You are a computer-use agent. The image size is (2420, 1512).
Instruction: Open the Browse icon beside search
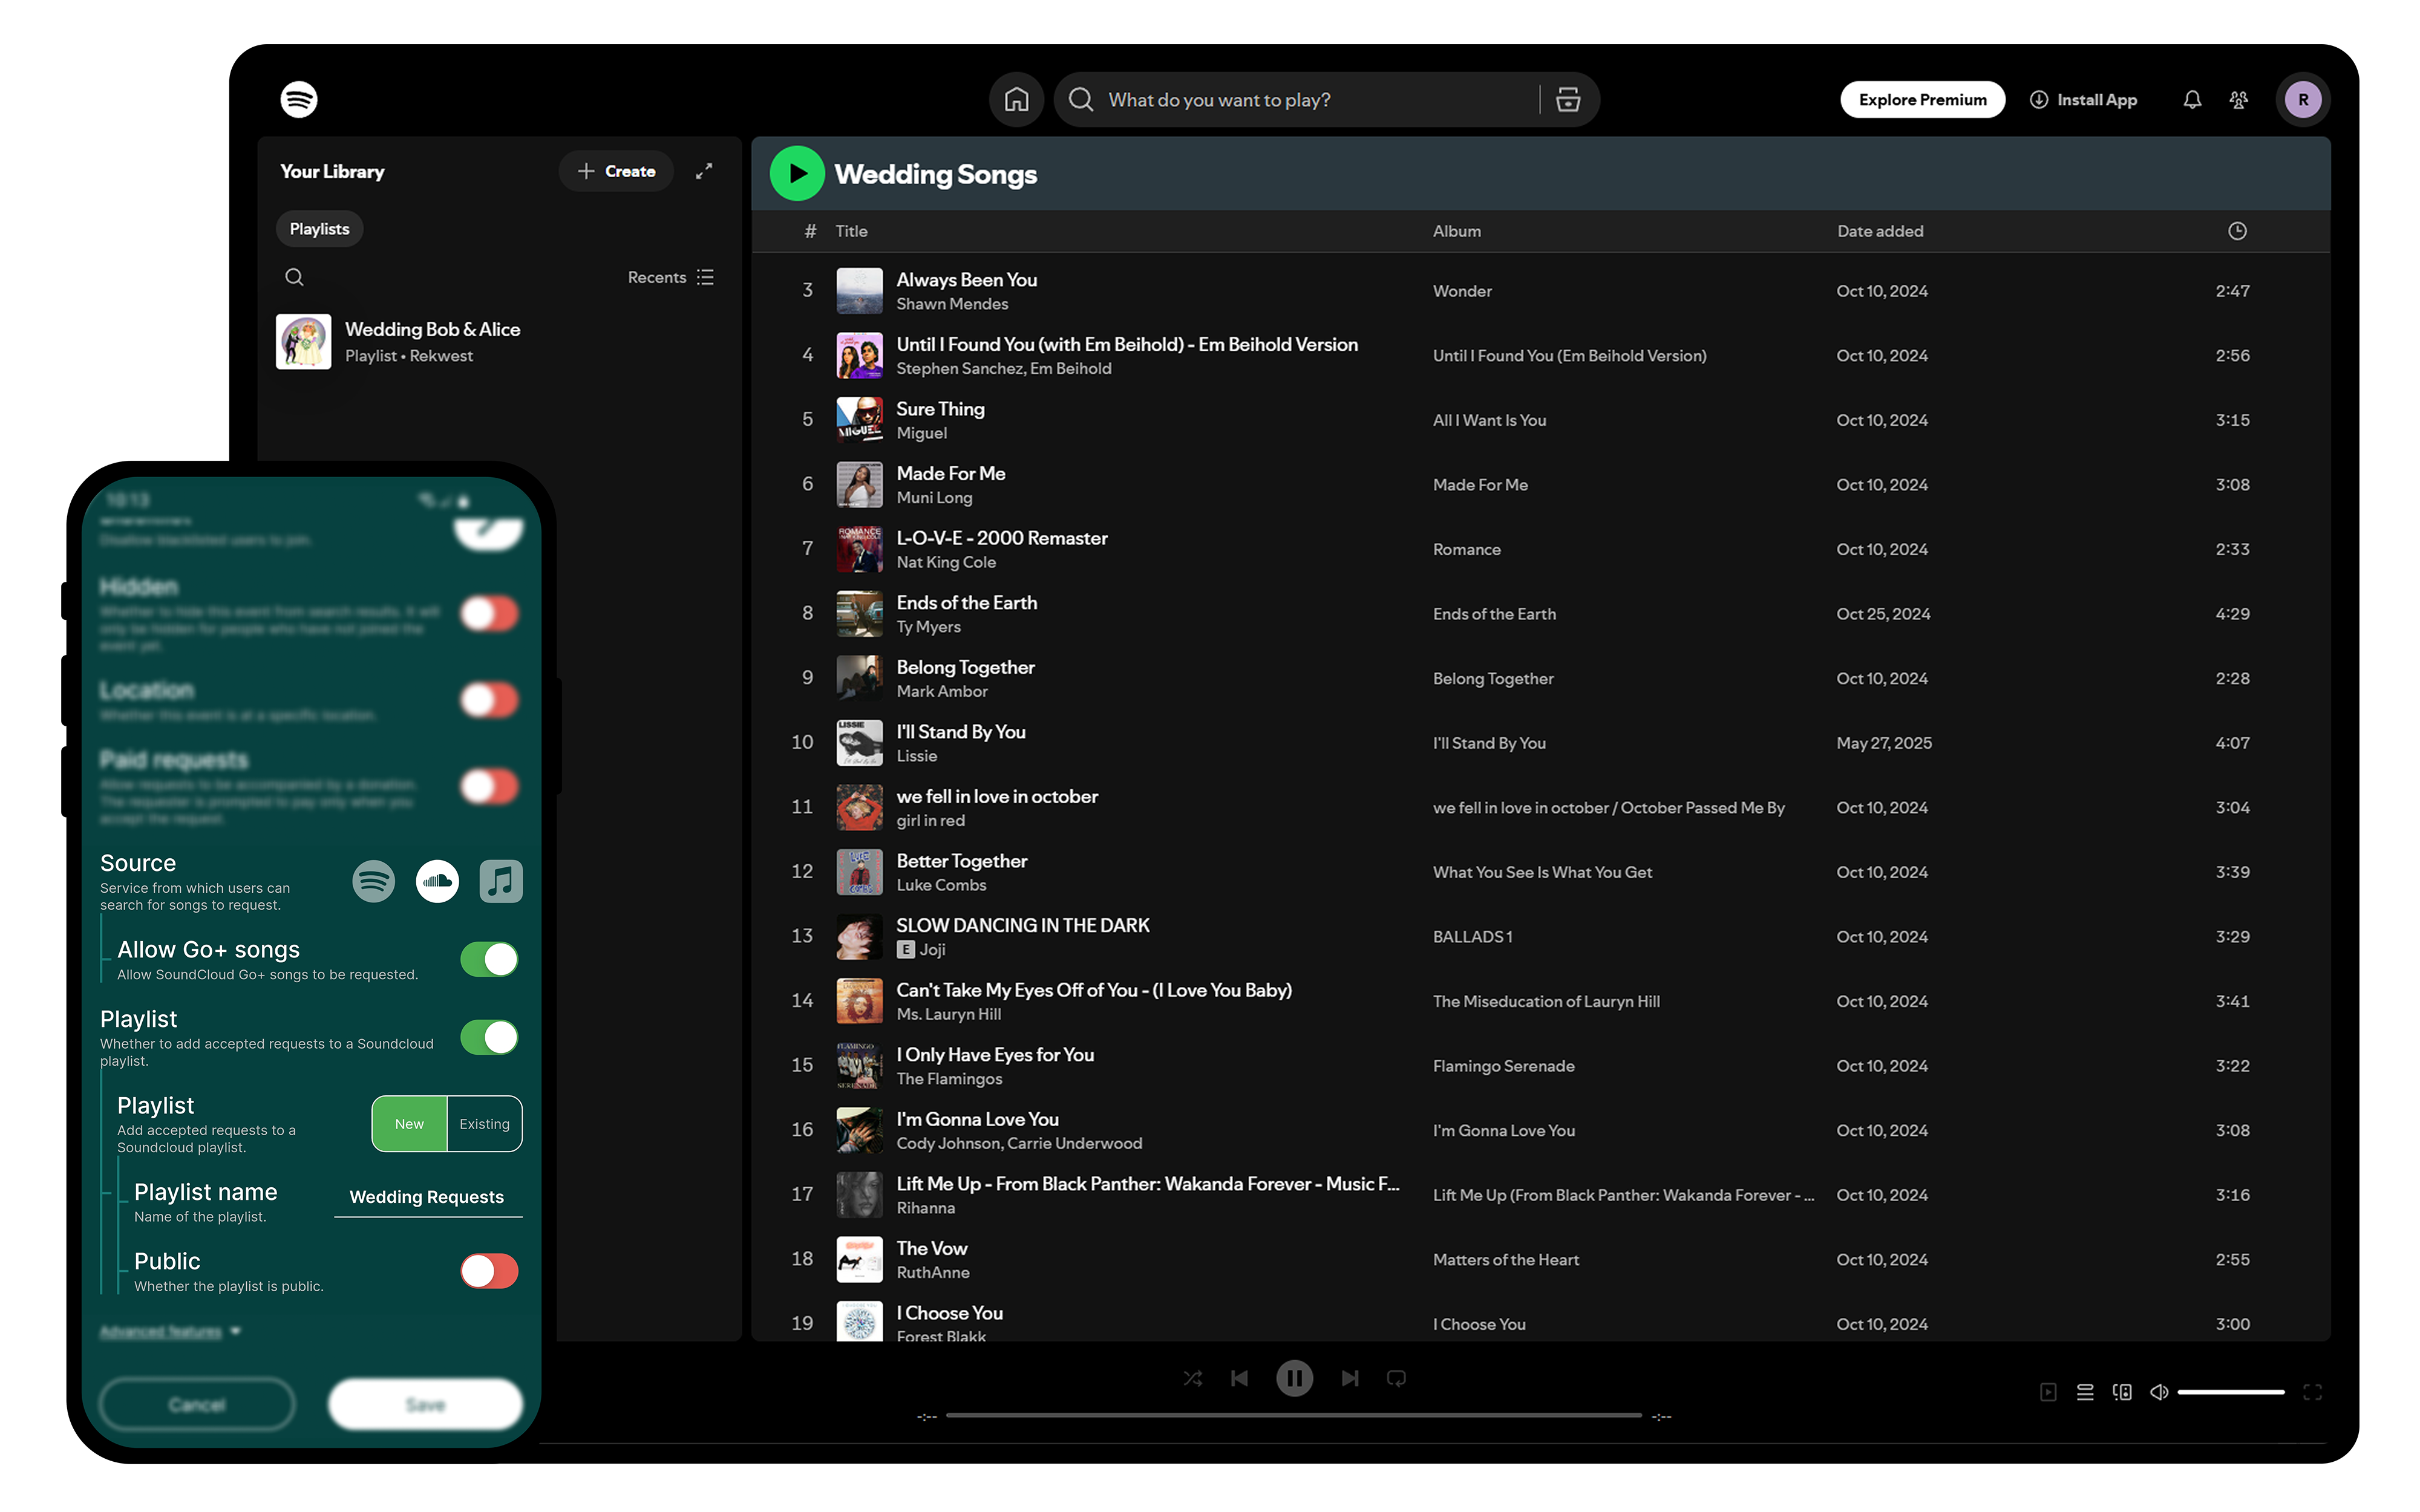click(x=1568, y=99)
